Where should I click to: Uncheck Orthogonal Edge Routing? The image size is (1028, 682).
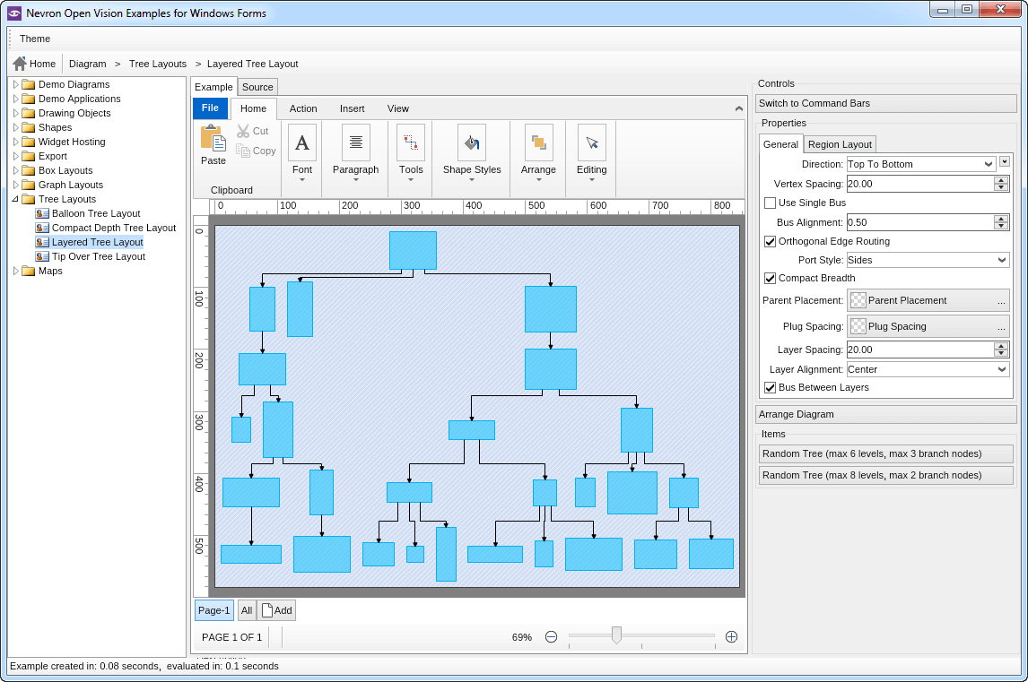coord(770,242)
